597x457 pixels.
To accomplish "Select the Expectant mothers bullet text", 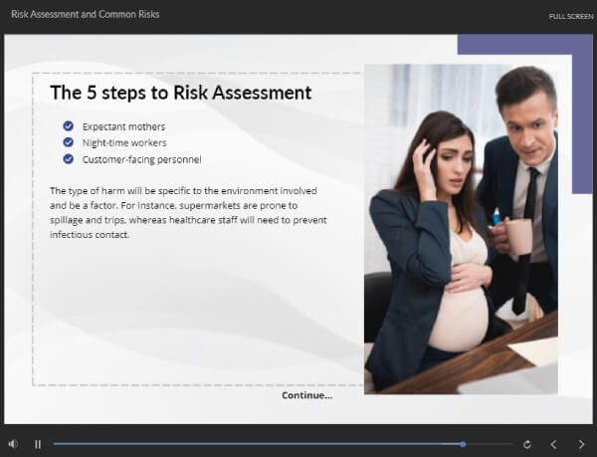I will [123, 126].
